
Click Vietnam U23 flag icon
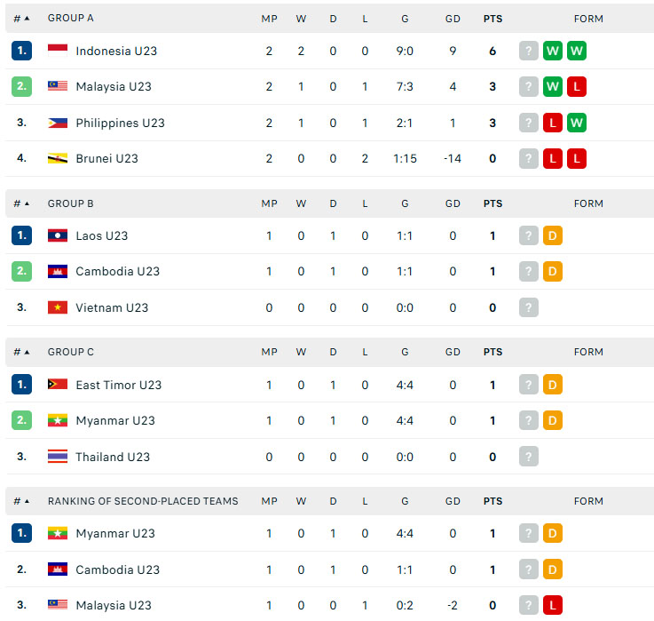(x=58, y=307)
